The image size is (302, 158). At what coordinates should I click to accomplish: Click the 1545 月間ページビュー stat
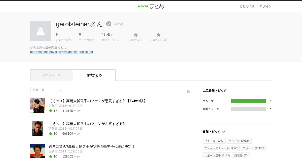click(112, 37)
